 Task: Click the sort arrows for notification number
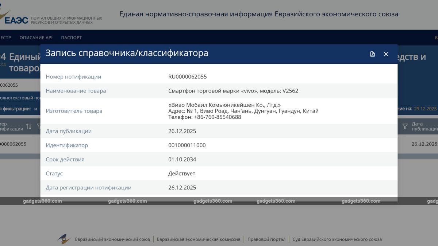[x=29, y=126]
